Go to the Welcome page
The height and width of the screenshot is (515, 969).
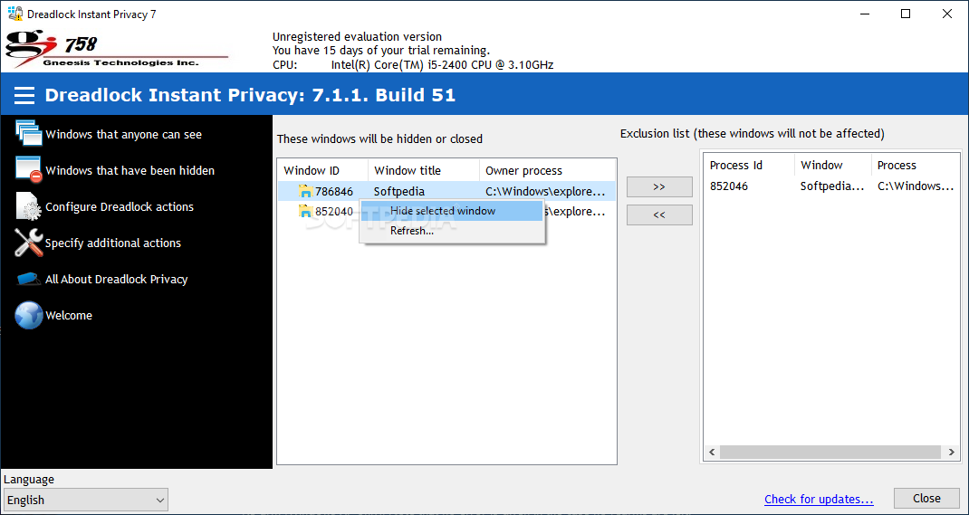click(x=69, y=316)
